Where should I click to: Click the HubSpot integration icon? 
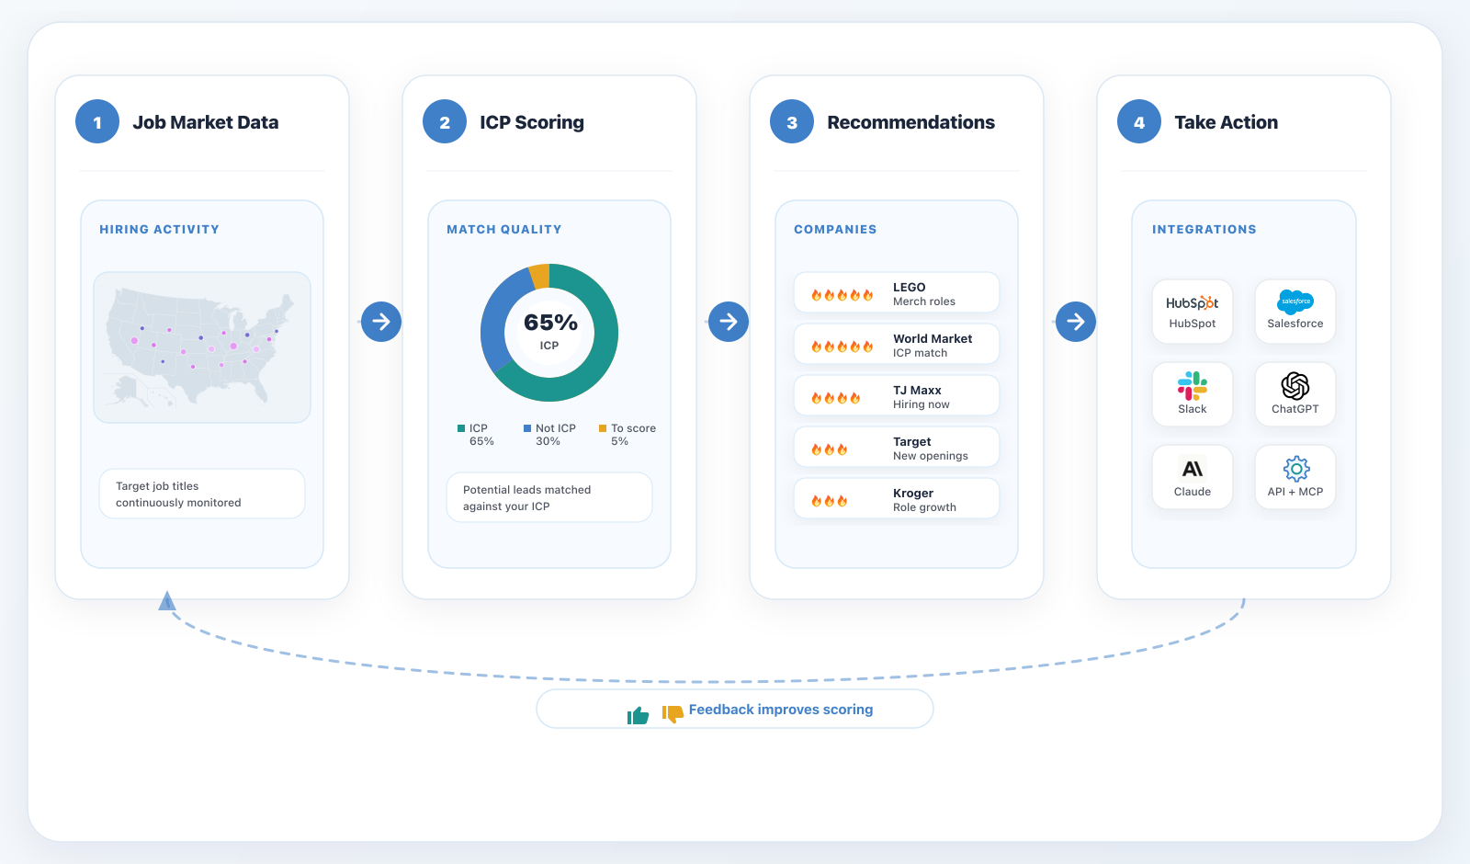point(1192,303)
